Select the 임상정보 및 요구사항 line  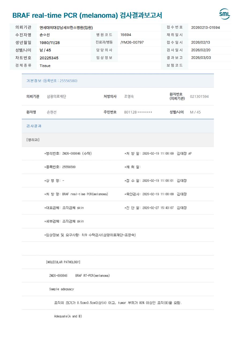click(x=90, y=235)
